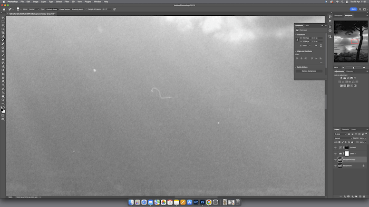
Task: Collapse the Quick Actions section
Action: click(296, 67)
